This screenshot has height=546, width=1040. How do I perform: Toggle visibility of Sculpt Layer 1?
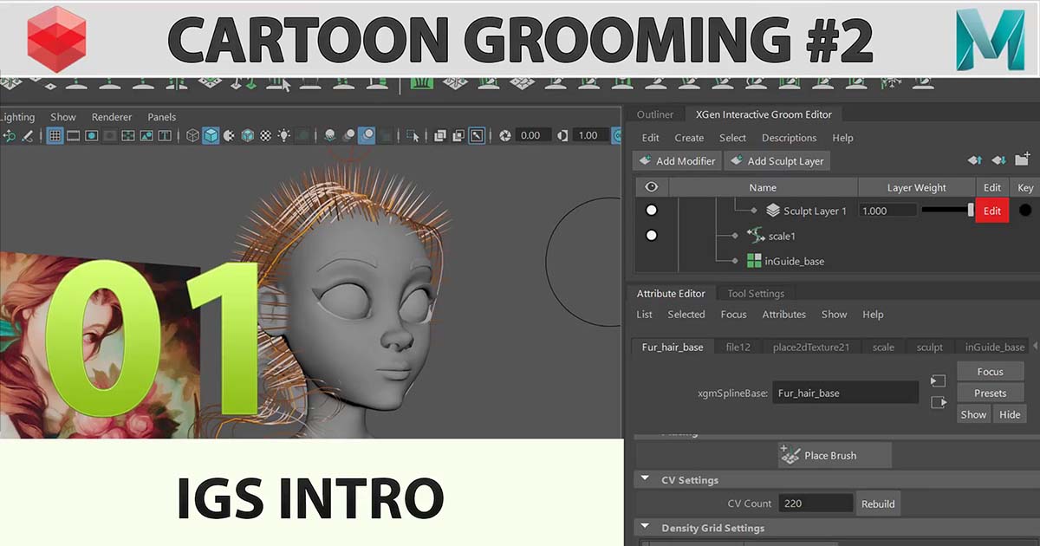point(652,211)
